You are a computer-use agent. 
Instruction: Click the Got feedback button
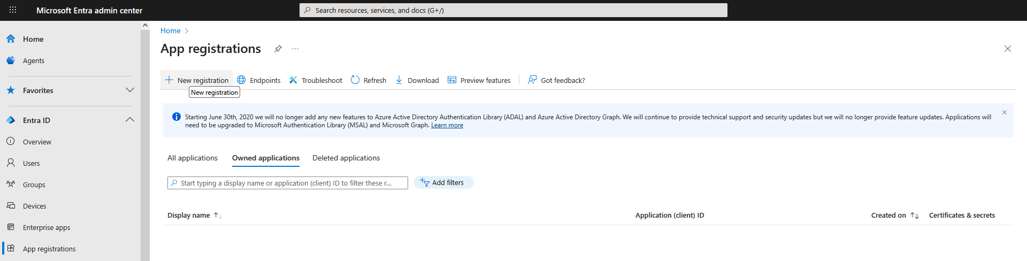(x=556, y=80)
